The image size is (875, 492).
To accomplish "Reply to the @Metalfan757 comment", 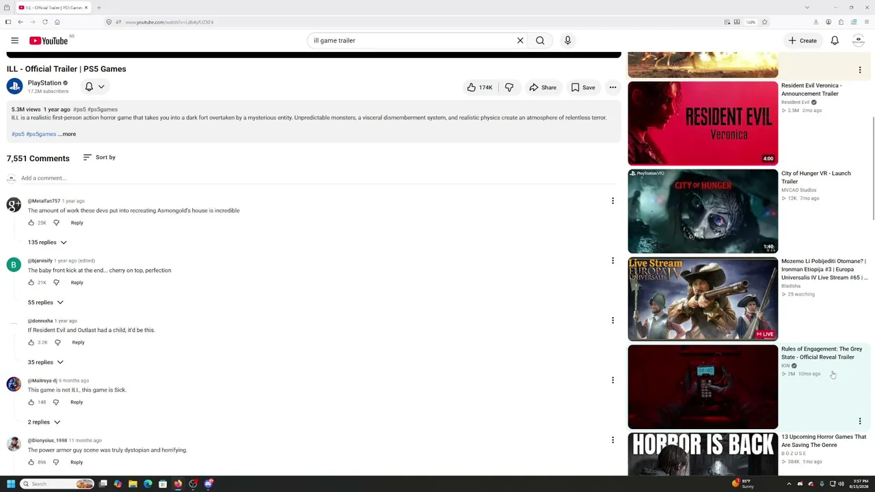I will click(77, 223).
